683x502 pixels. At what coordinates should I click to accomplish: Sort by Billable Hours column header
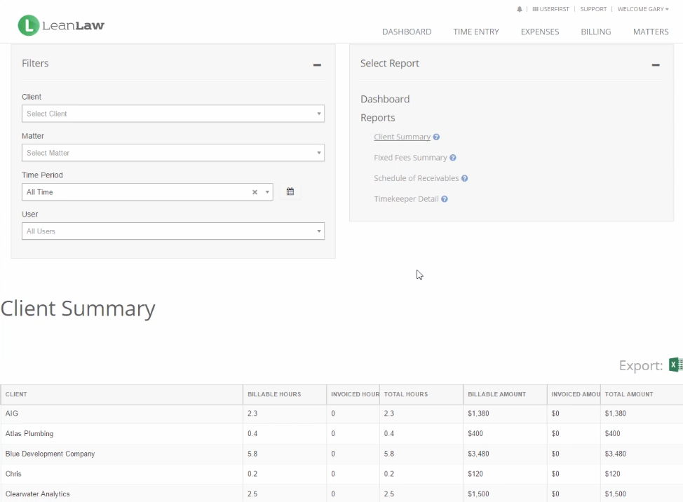coord(274,394)
